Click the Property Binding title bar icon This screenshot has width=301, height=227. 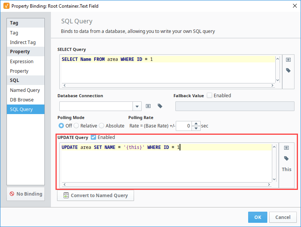(7, 6)
